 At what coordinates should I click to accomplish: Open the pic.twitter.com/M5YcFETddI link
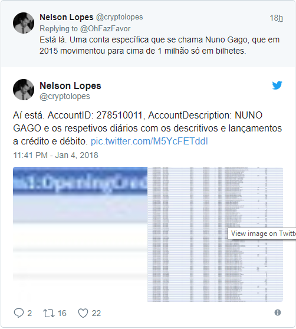pos(149,142)
